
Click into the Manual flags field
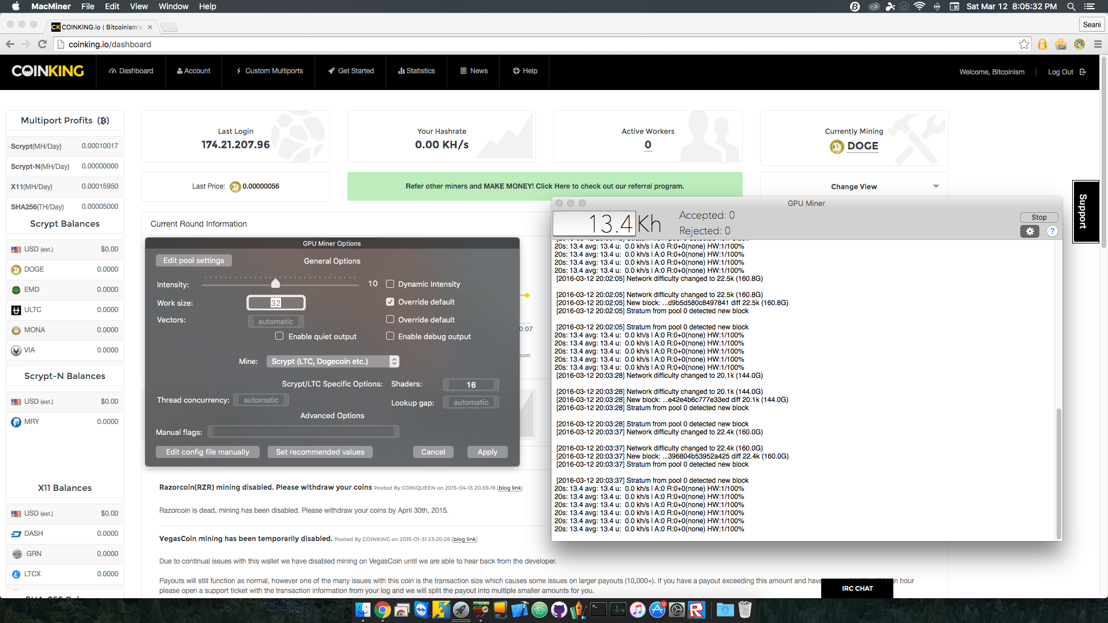tap(303, 431)
